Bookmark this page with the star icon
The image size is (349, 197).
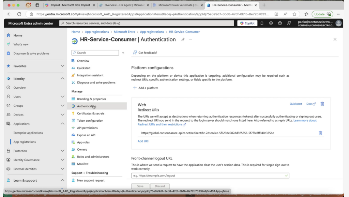tap(294, 14)
